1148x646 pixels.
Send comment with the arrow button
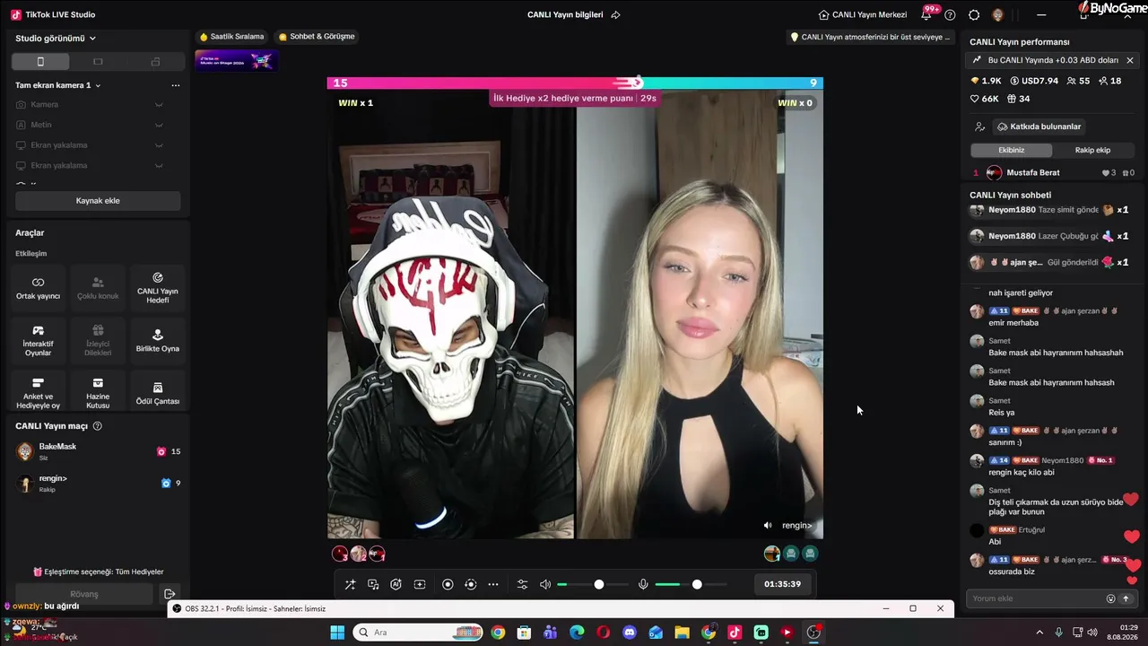pyautogui.click(x=1126, y=598)
